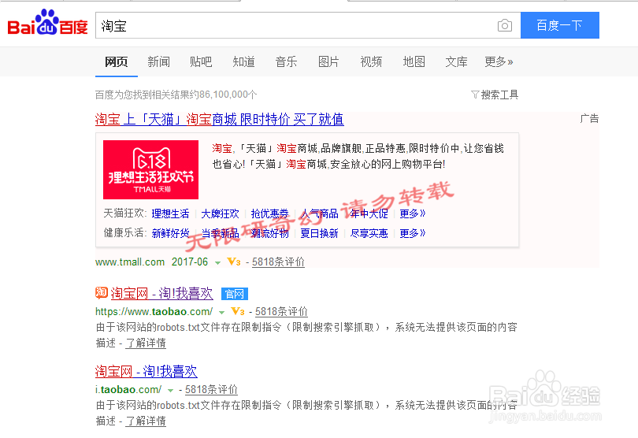Click V3 badge on tmall.com result

tap(234, 262)
